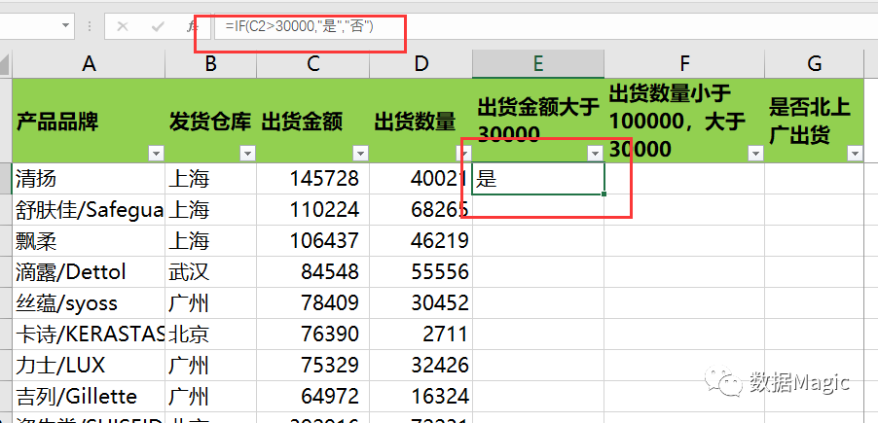Click the confirm checkmark formula button

tap(158, 26)
